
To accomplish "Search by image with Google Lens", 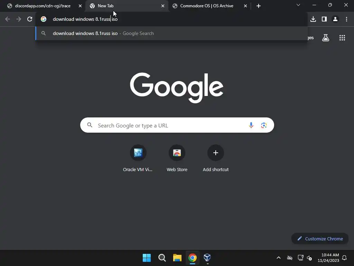I will [x=264, y=125].
